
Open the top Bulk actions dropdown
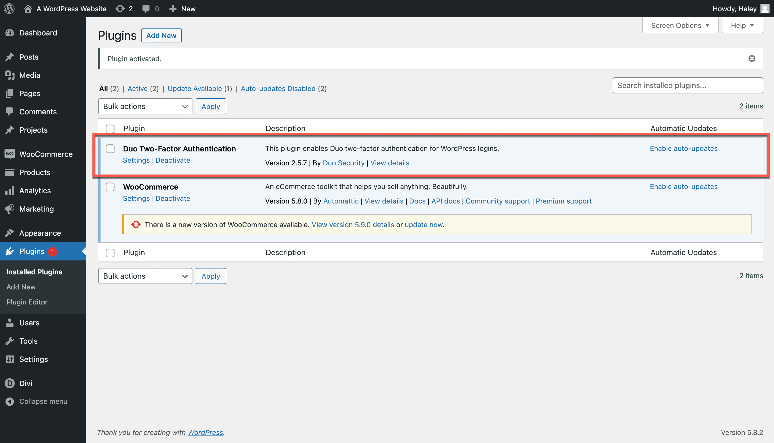pyautogui.click(x=145, y=106)
